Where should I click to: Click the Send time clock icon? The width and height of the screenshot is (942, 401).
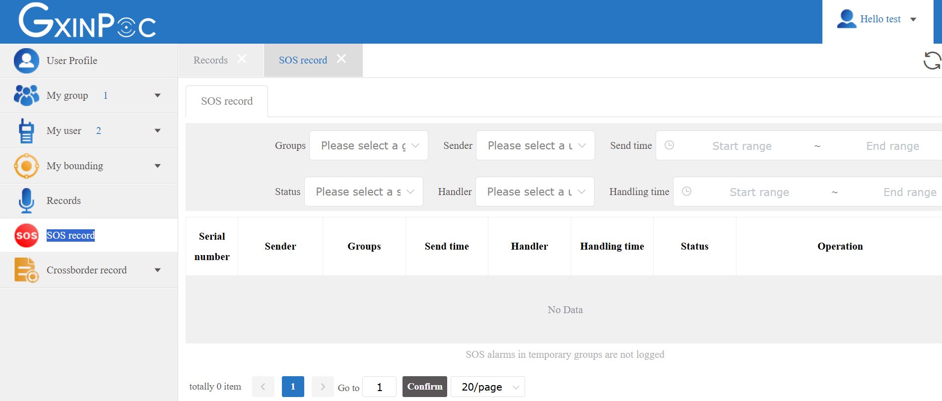tap(669, 145)
